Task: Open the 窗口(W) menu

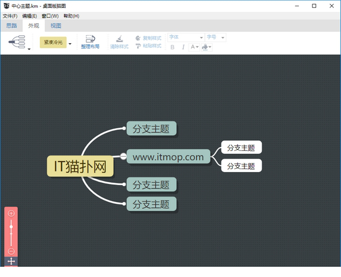Action: coord(50,16)
